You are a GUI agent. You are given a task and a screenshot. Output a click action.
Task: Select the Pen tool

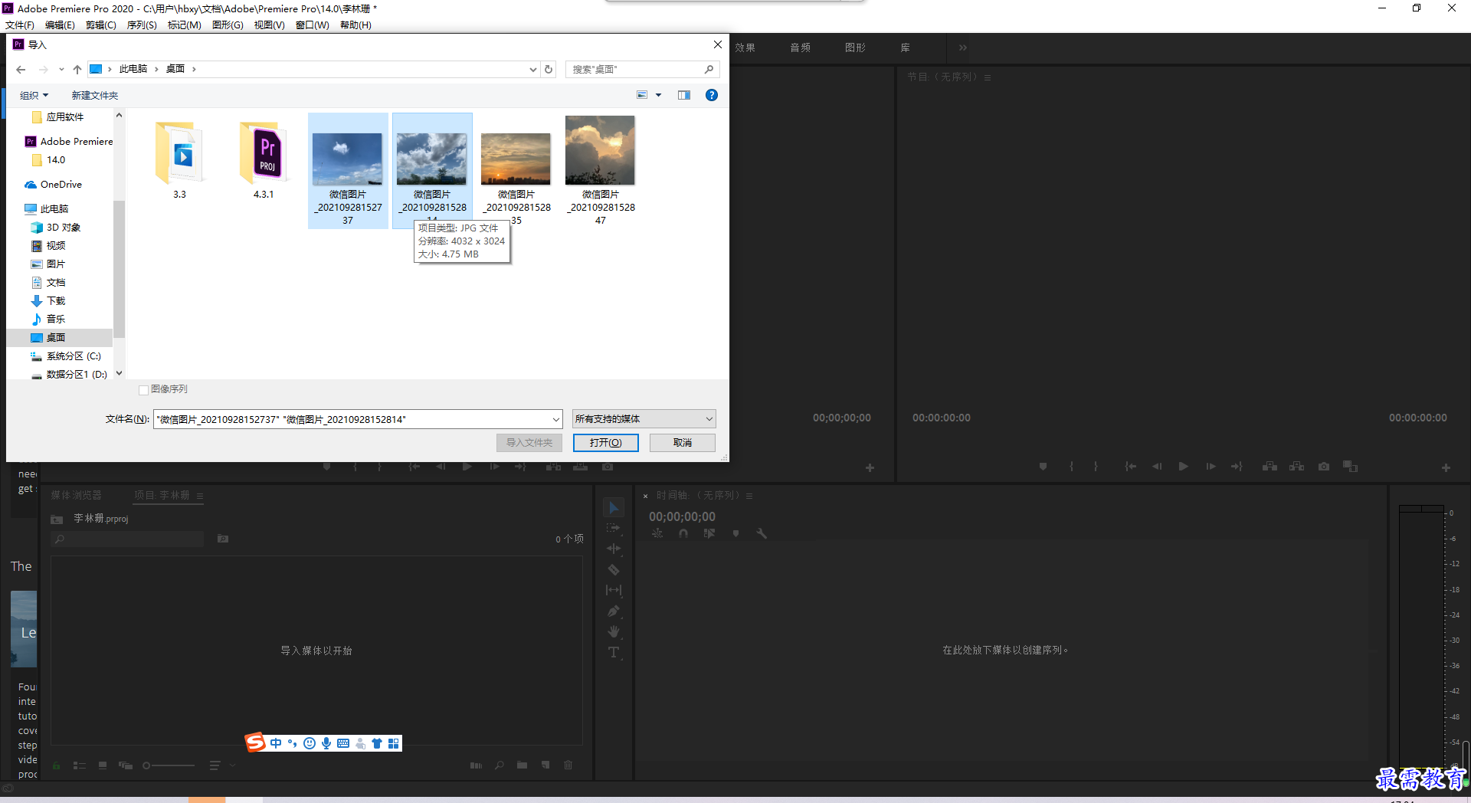pos(614,611)
